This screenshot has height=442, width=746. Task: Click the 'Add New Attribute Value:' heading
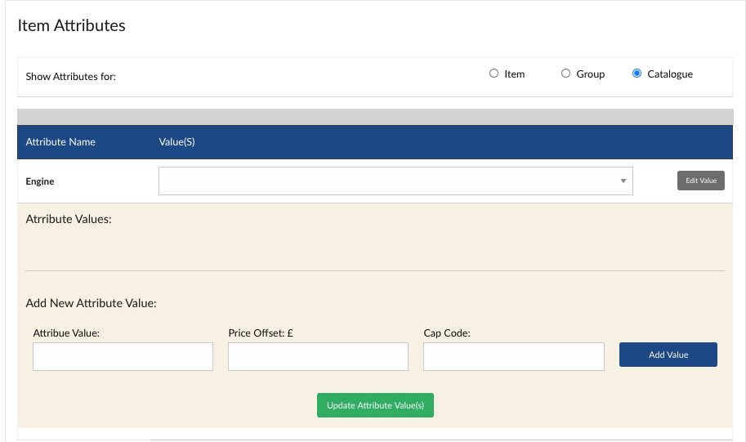[91, 303]
